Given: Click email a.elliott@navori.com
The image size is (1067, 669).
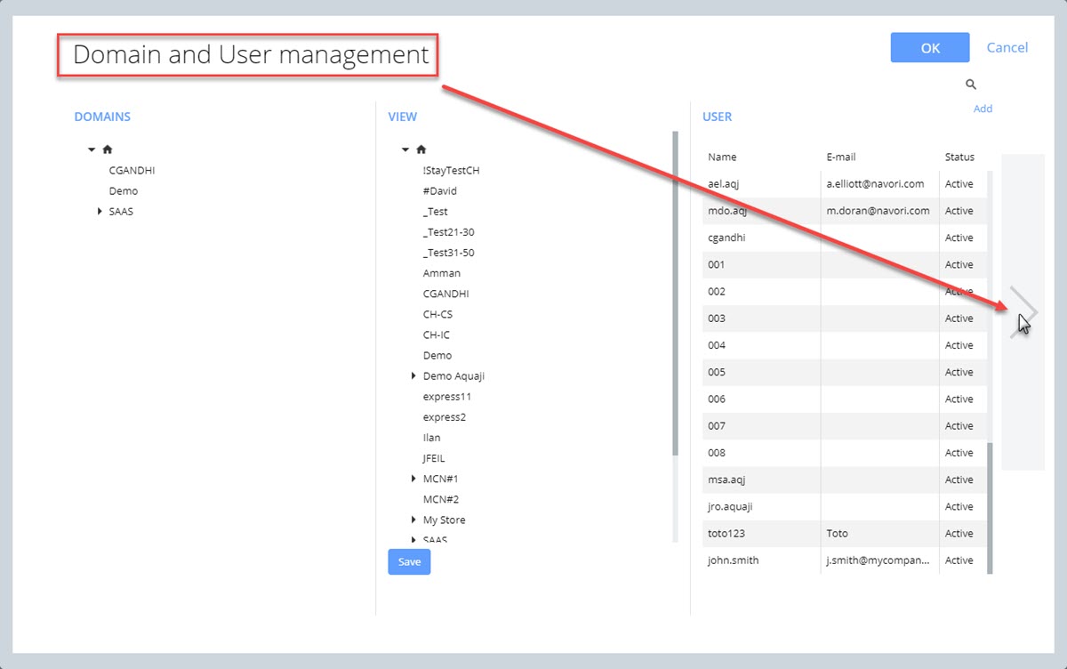Looking at the screenshot, I should pos(875,184).
